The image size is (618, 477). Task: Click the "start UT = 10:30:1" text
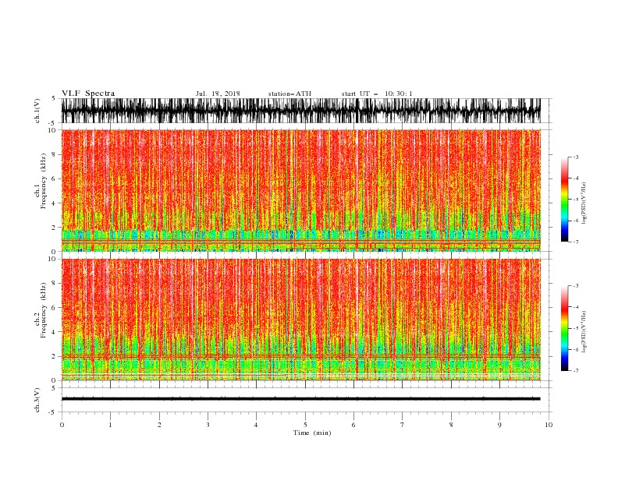(x=377, y=94)
